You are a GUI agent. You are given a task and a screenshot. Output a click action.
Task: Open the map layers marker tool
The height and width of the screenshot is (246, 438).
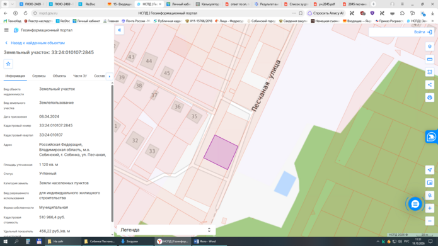pos(430,47)
